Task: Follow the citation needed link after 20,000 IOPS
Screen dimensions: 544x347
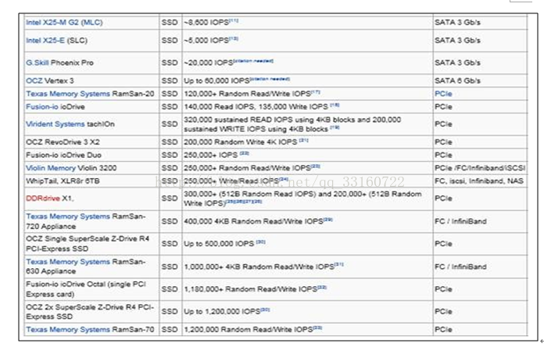Action: coord(253,61)
